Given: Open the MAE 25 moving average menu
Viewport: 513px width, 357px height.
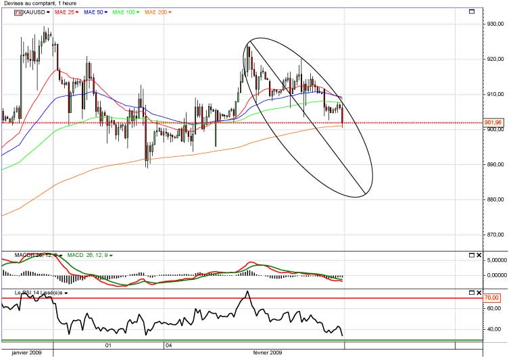Looking at the screenshot, I should point(77,12).
